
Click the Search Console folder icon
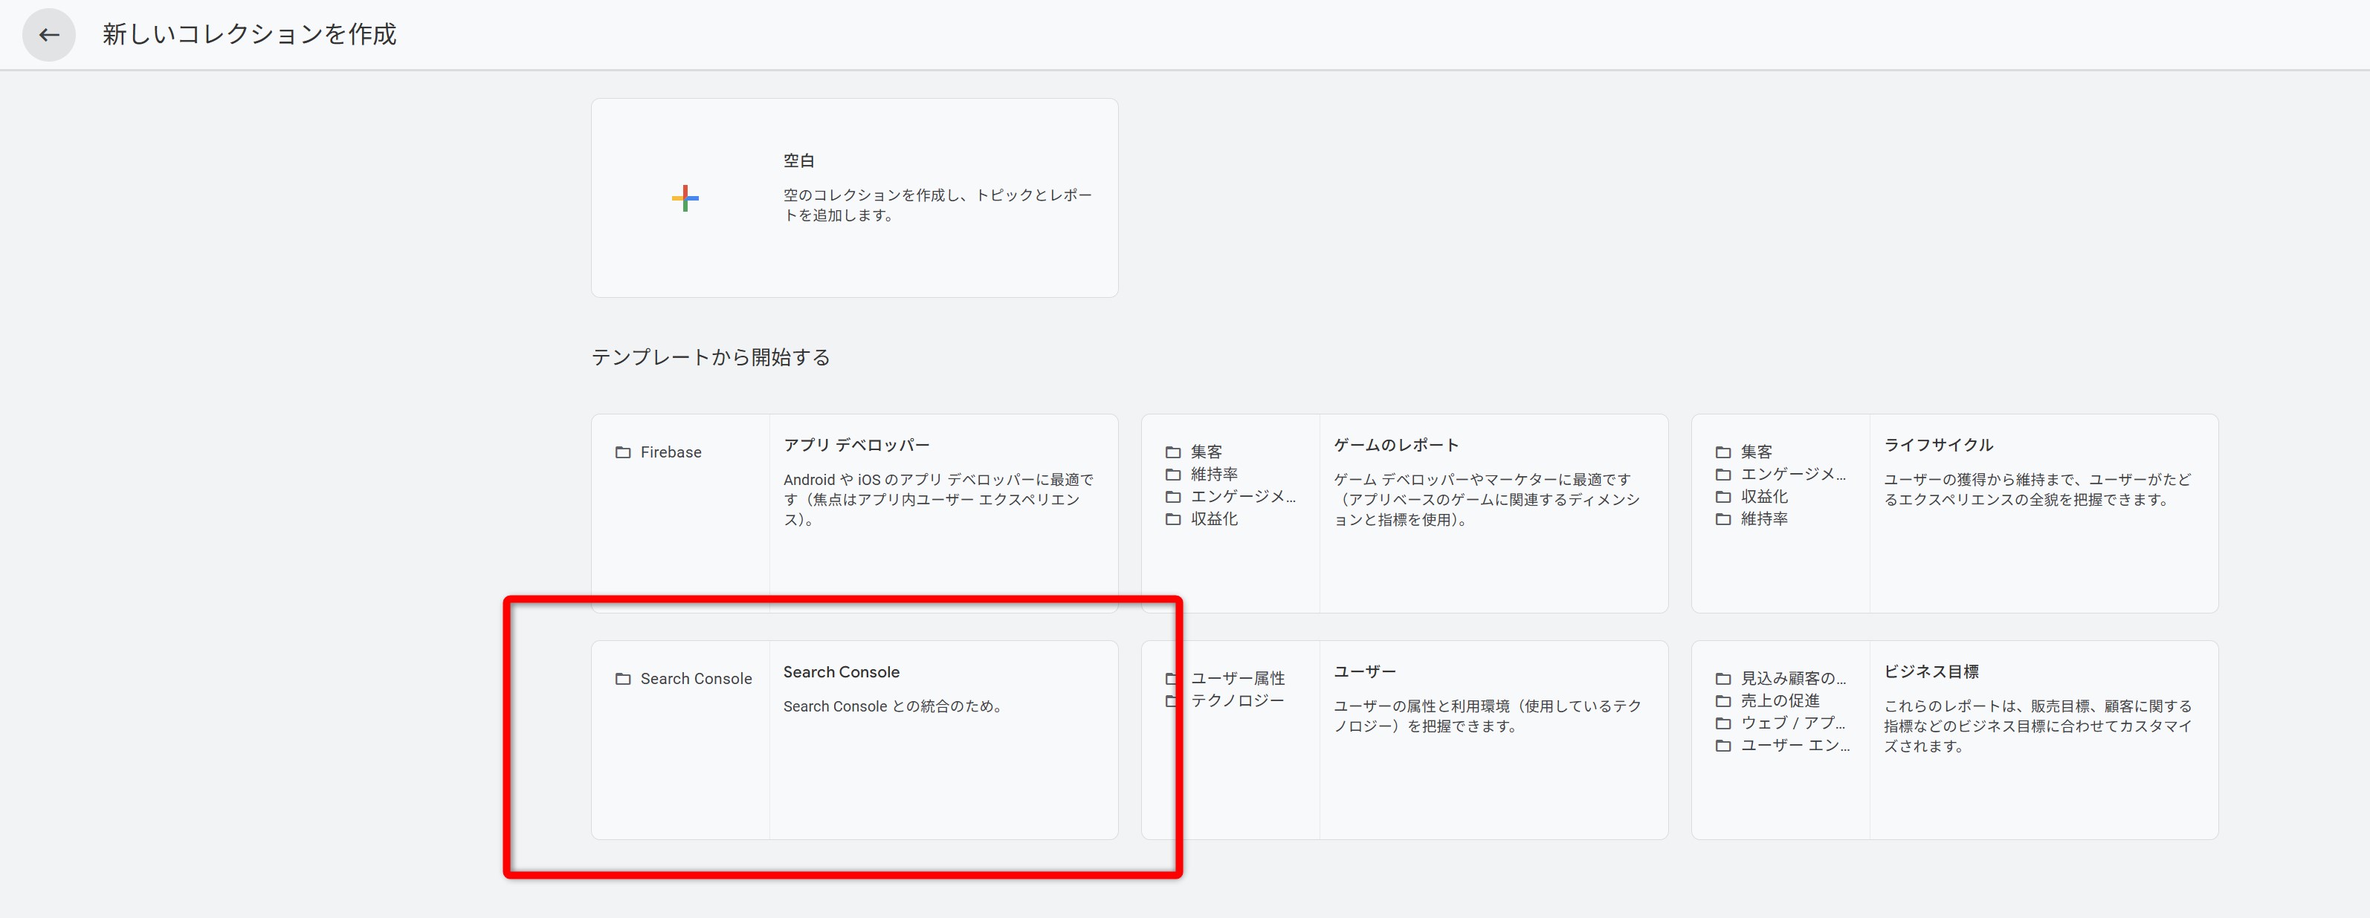[623, 679]
